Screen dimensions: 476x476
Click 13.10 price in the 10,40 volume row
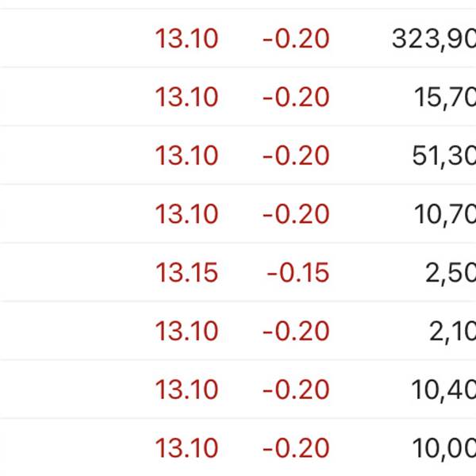coord(186,390)
